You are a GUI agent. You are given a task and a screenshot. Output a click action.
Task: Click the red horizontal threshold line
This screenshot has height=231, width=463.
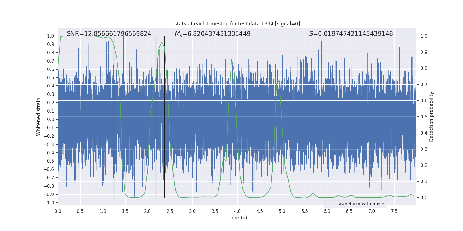pos(237,52)
